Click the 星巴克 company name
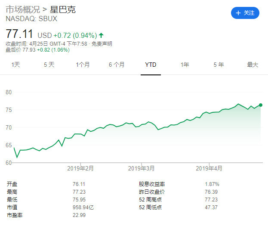Image resolution: width=268 pixels, height=226 pixels. [63, 9]
